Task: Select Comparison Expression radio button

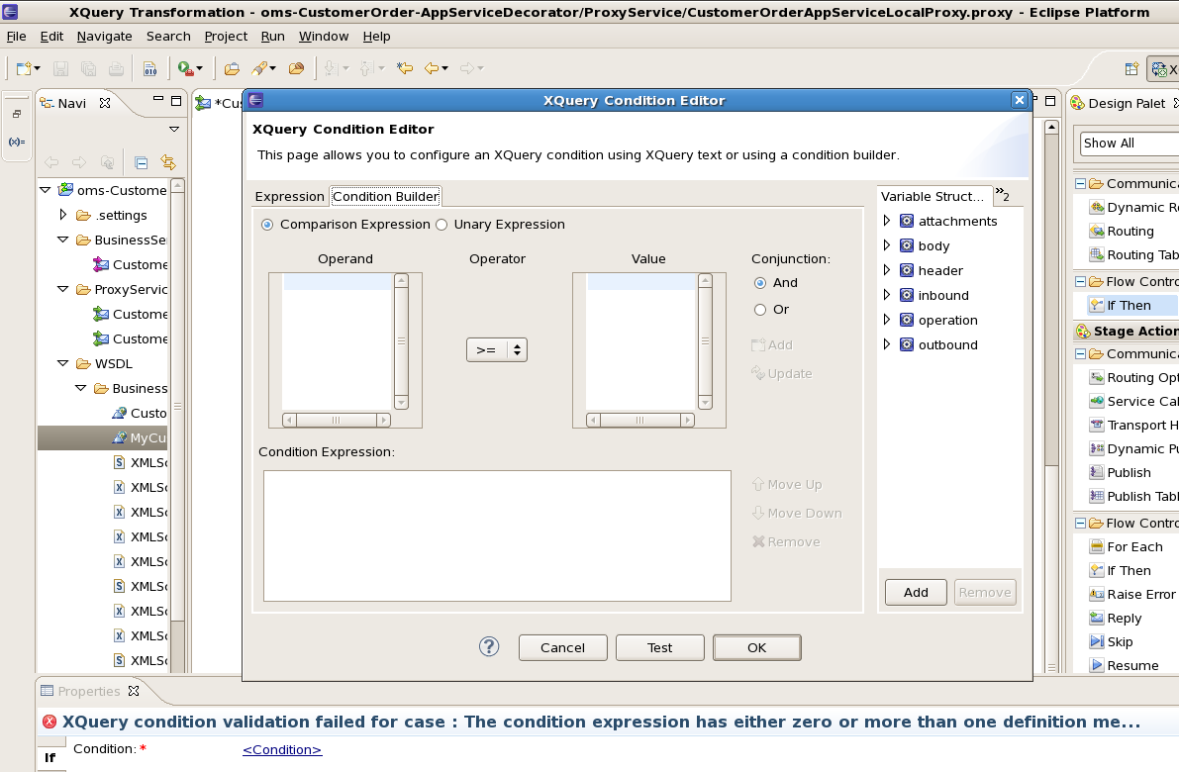Action: (x=267, y=225)
